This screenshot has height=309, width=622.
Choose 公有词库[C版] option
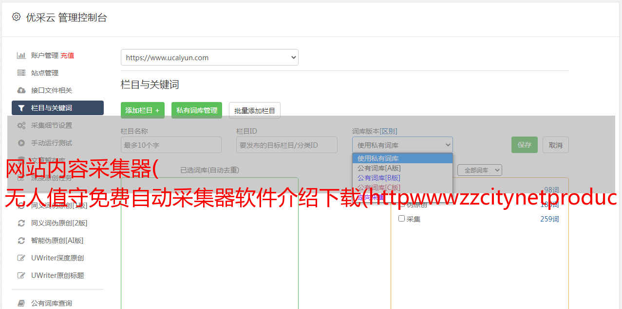point(402,188)
